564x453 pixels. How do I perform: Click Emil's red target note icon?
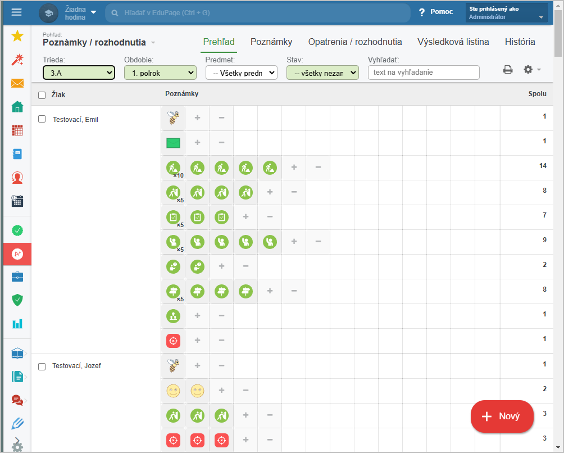(x=174, y=341)
